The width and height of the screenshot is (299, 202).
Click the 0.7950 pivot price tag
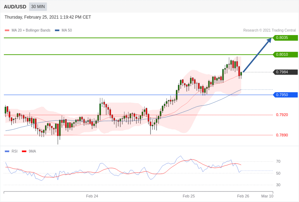[x=286, y=95]
